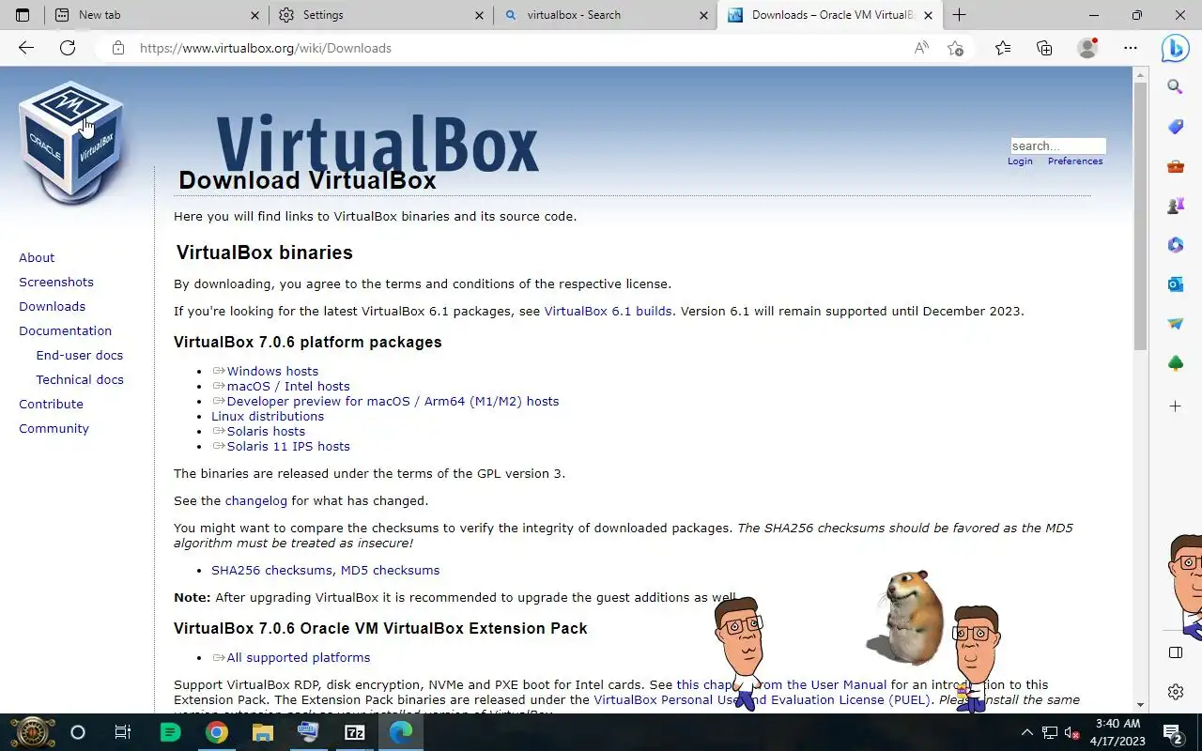Open tab actions menu icon
Viewport: 1202px width, 751px height.
coord(23,15)
